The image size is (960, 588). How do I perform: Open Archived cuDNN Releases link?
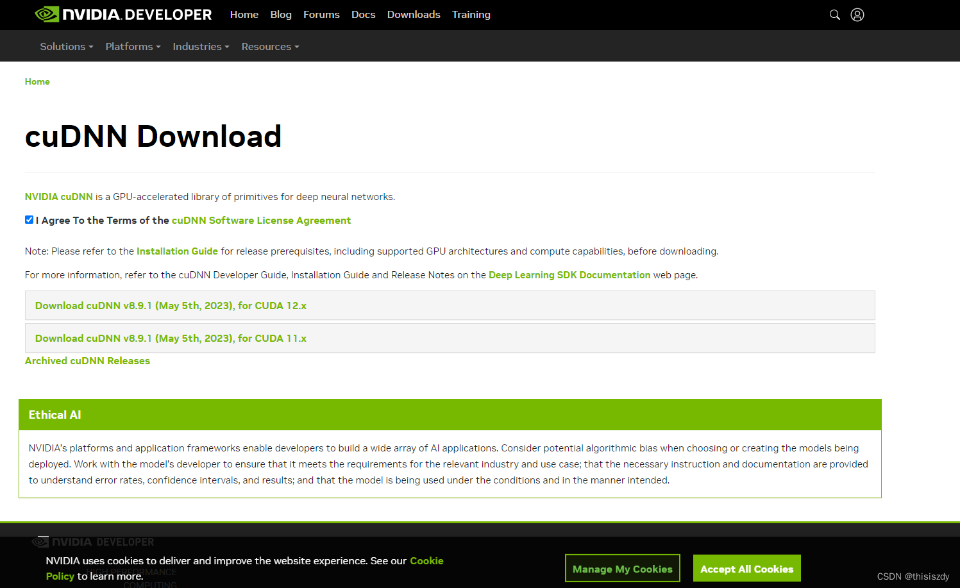(x=87, y=361)
